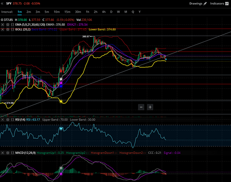Viewport: 231px width, 182px height.
Task: Open EMA indicator code braces icon
Action: [13, 25]
